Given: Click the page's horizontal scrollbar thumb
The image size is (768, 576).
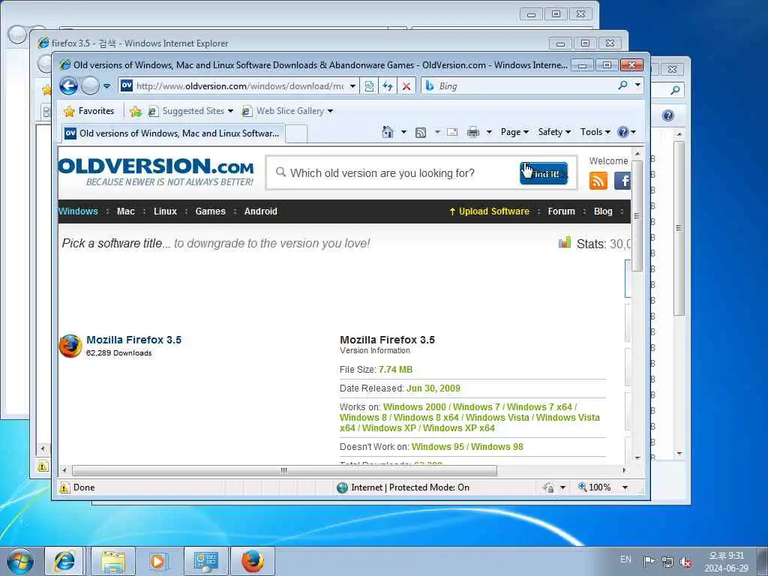Looking at the screenshot, I should [284, 471].
